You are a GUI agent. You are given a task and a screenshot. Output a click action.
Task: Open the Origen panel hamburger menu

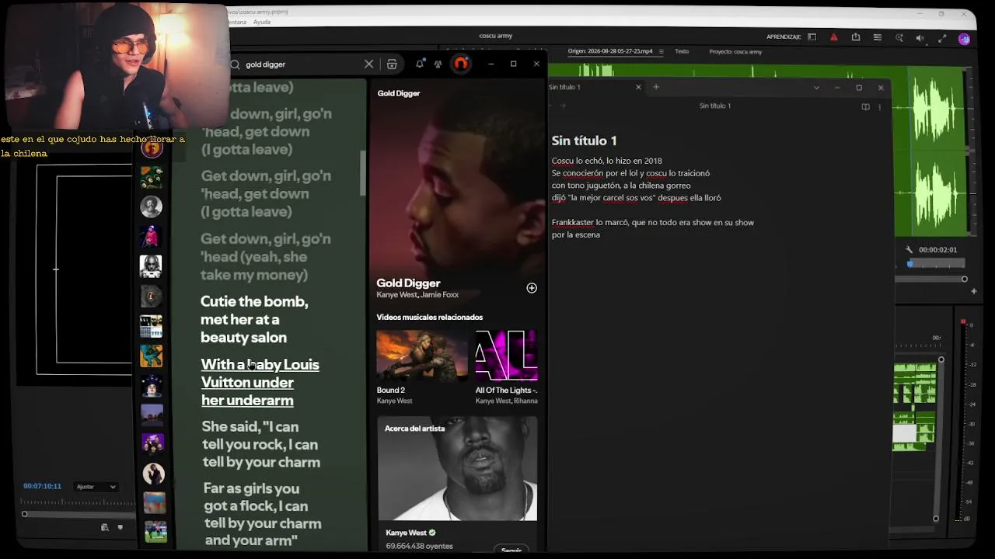point(662,52)
